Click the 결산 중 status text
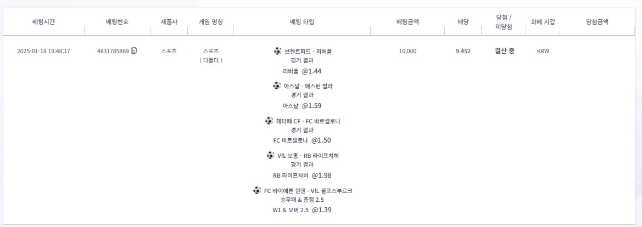Screen dimensions: 642x227 504,50
